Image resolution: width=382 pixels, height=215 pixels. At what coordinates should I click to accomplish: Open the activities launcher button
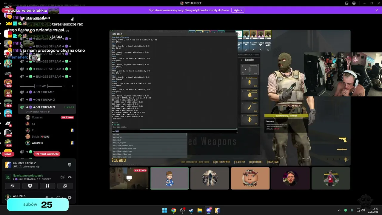(x=47, y=186)
